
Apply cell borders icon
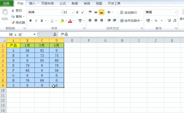coord(52,21)
